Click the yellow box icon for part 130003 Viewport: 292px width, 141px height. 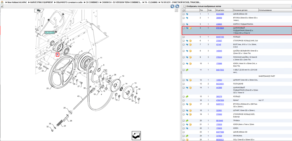point(190,80)
